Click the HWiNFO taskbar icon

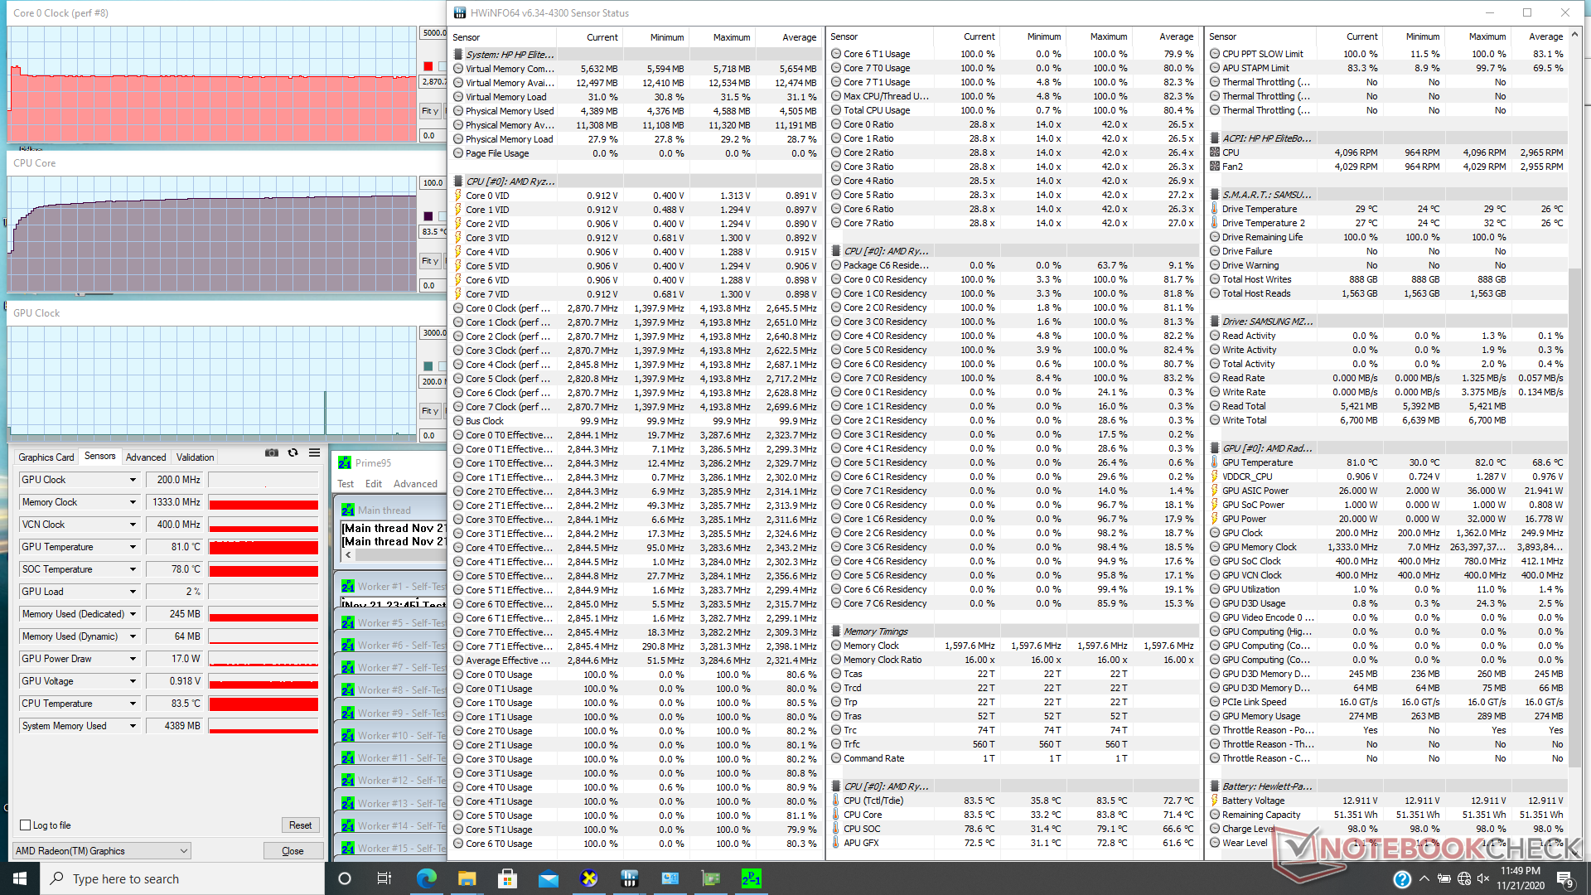coord(629,878)
